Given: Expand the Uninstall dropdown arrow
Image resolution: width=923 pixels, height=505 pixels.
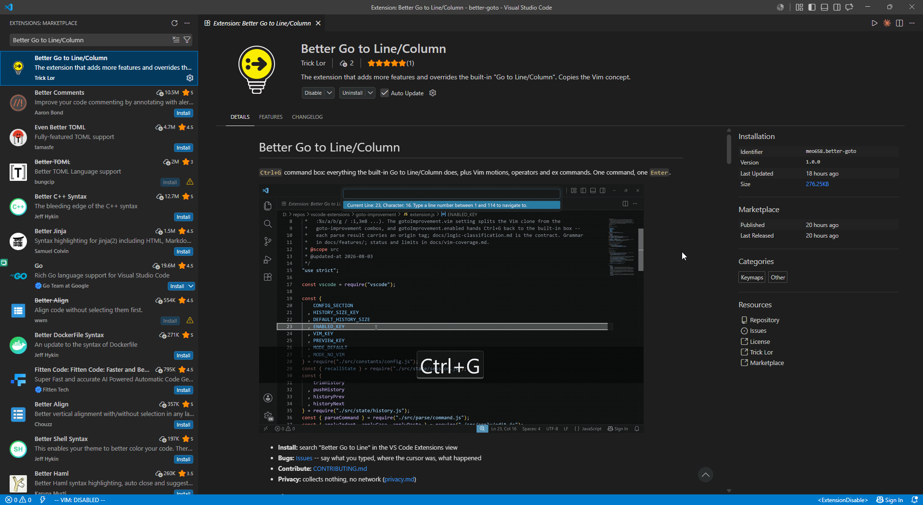Looking at the screenshot, I should tap(370, 93).
